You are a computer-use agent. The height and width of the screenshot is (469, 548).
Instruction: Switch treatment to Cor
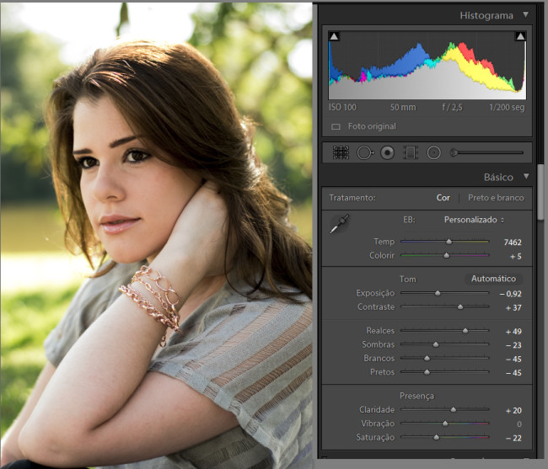tap(443, 198)
